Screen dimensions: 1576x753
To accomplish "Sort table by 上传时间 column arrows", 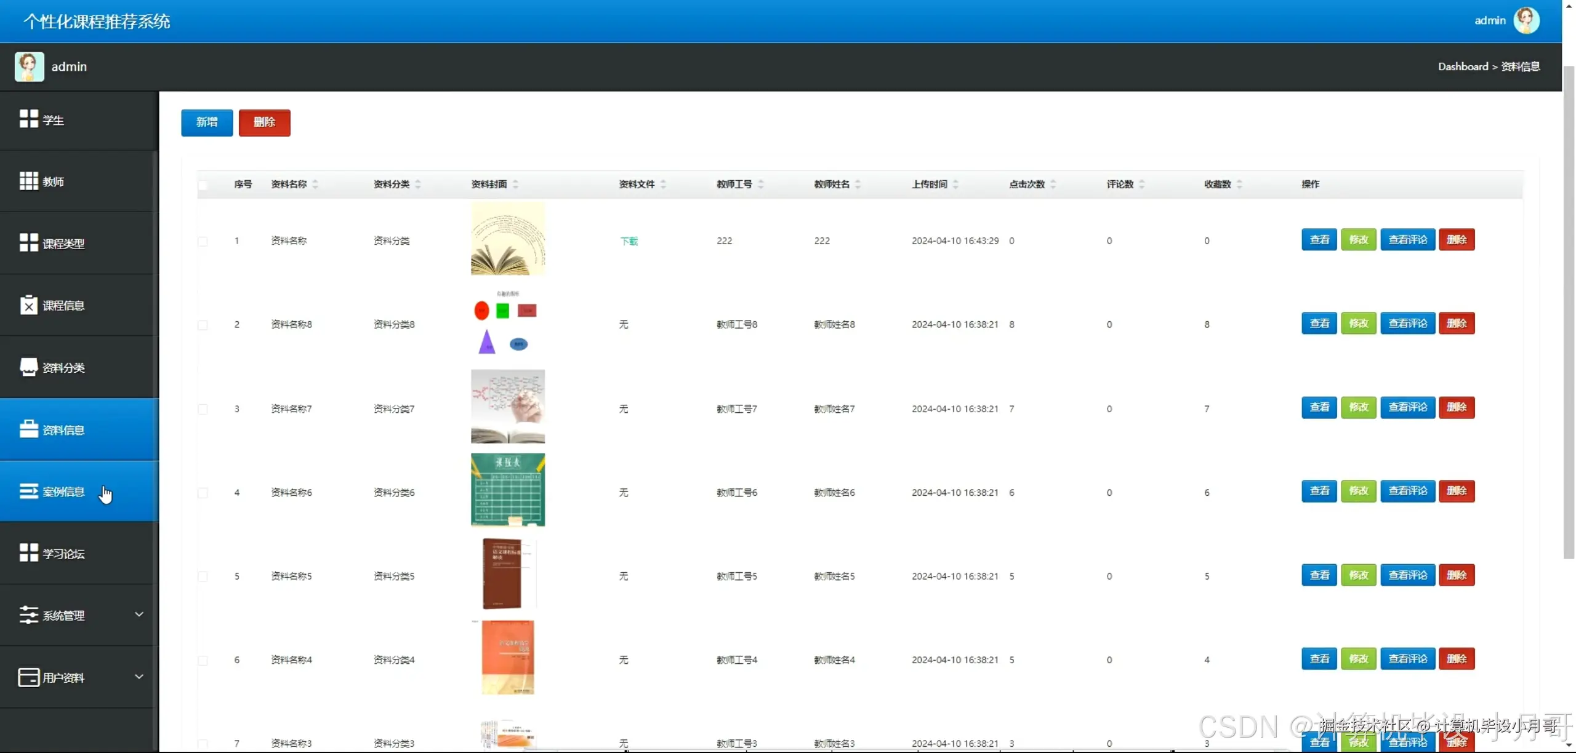I will click(x=955, y=184).
